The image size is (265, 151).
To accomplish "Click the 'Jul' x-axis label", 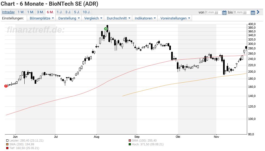I will click(56, 137).
